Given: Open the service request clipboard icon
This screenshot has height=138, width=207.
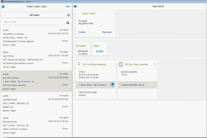Looking at the screenshot, I should click(x=121, y=64).
